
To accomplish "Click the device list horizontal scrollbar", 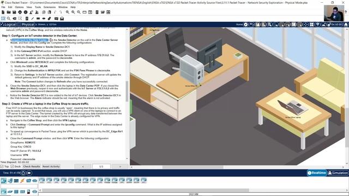I will [146, 190].
